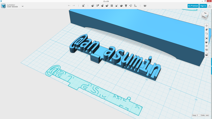Viewport: 212px width, 119px height.
Task: Select the Text tool
Action: pyautogui.click(x=126, y=6)
